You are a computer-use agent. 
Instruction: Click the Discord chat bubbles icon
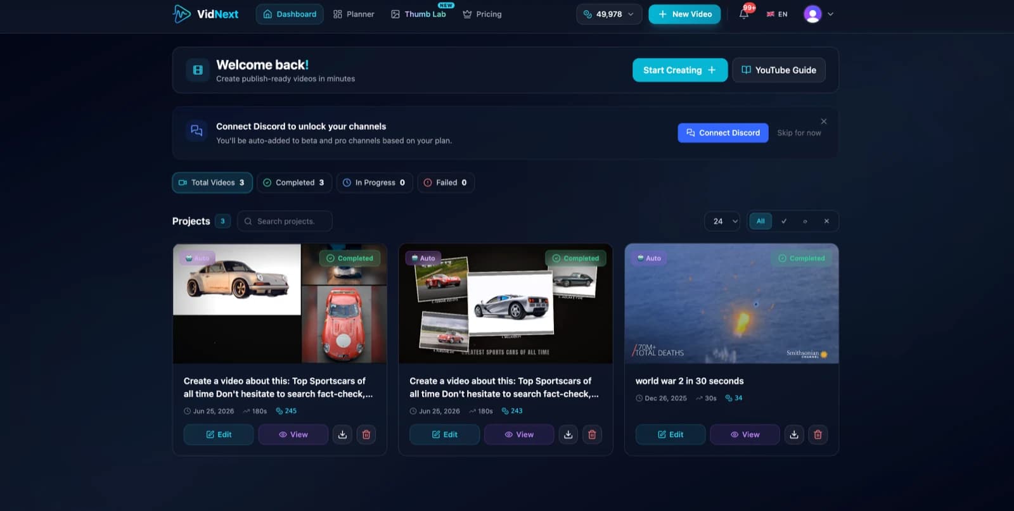[196, 131]
